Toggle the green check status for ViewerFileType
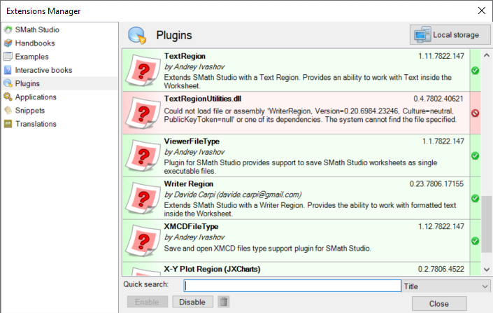The image size is (493, 313). 475,155
